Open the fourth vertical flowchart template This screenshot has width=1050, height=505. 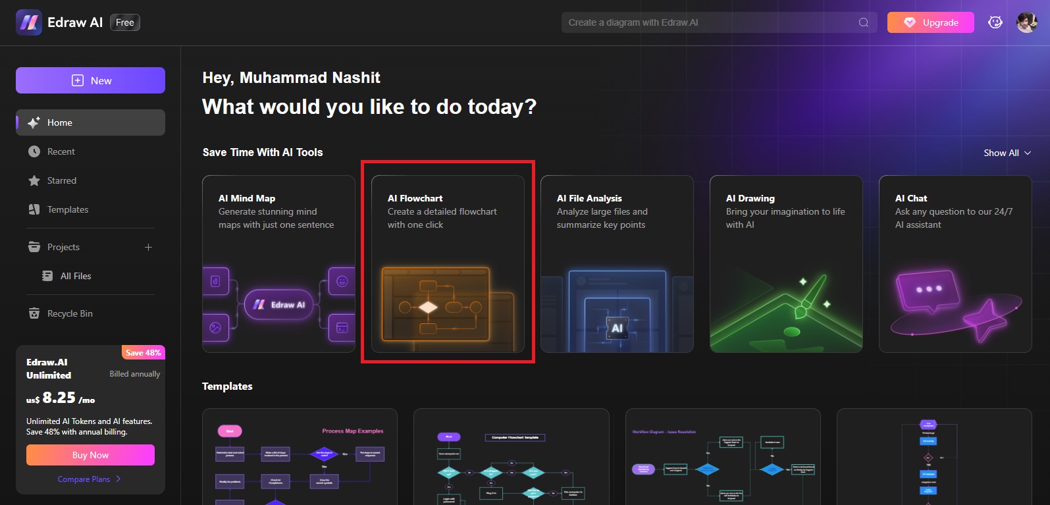click(934, 457)
